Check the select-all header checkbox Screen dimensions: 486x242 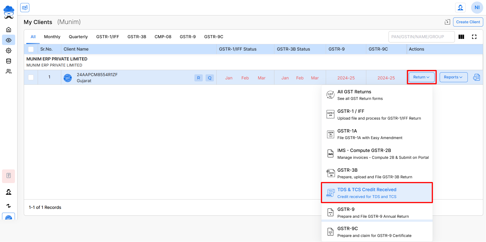click(31, 49)
